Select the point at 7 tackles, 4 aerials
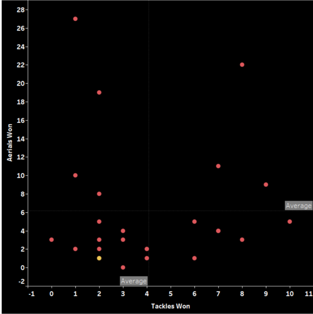Image resolution: width=313 pixels, height=314 pixels. [218, 231]
